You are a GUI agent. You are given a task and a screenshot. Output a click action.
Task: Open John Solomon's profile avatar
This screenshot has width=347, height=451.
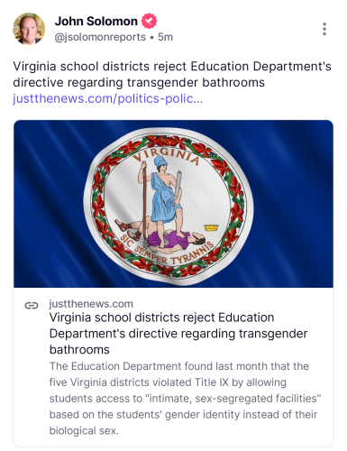tap(29, 29)
